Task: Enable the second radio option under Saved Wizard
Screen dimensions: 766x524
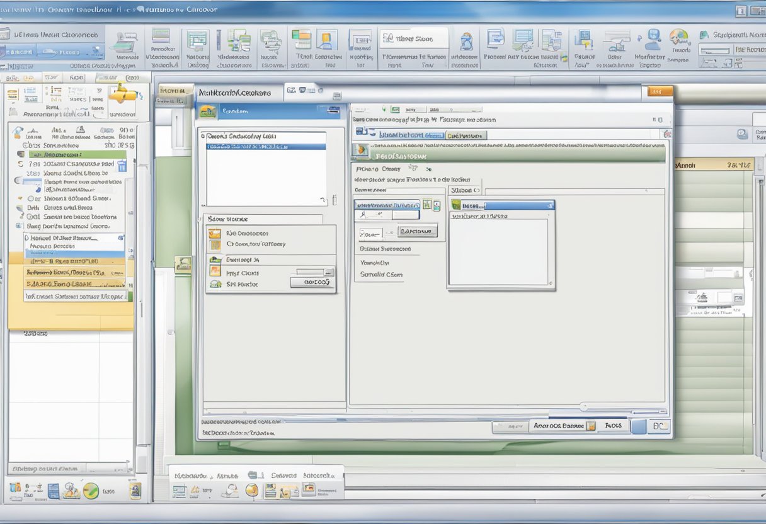Action: pos(229,244)
